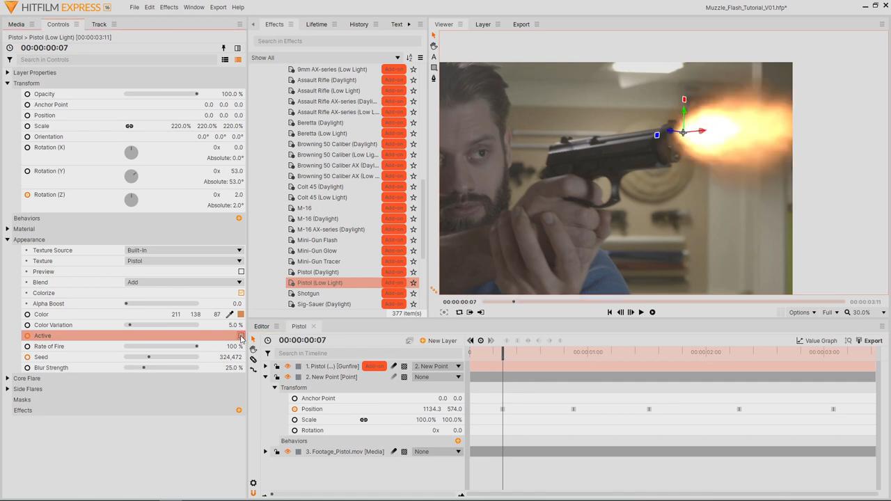Toggle the Colorize checkbox
This screenshot has width=891, height=501.
pyautogui.click(x=241, y=293)
